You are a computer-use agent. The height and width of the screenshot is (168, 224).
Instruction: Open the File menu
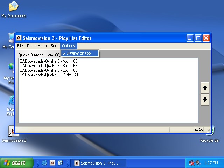(x=20, y=46)
